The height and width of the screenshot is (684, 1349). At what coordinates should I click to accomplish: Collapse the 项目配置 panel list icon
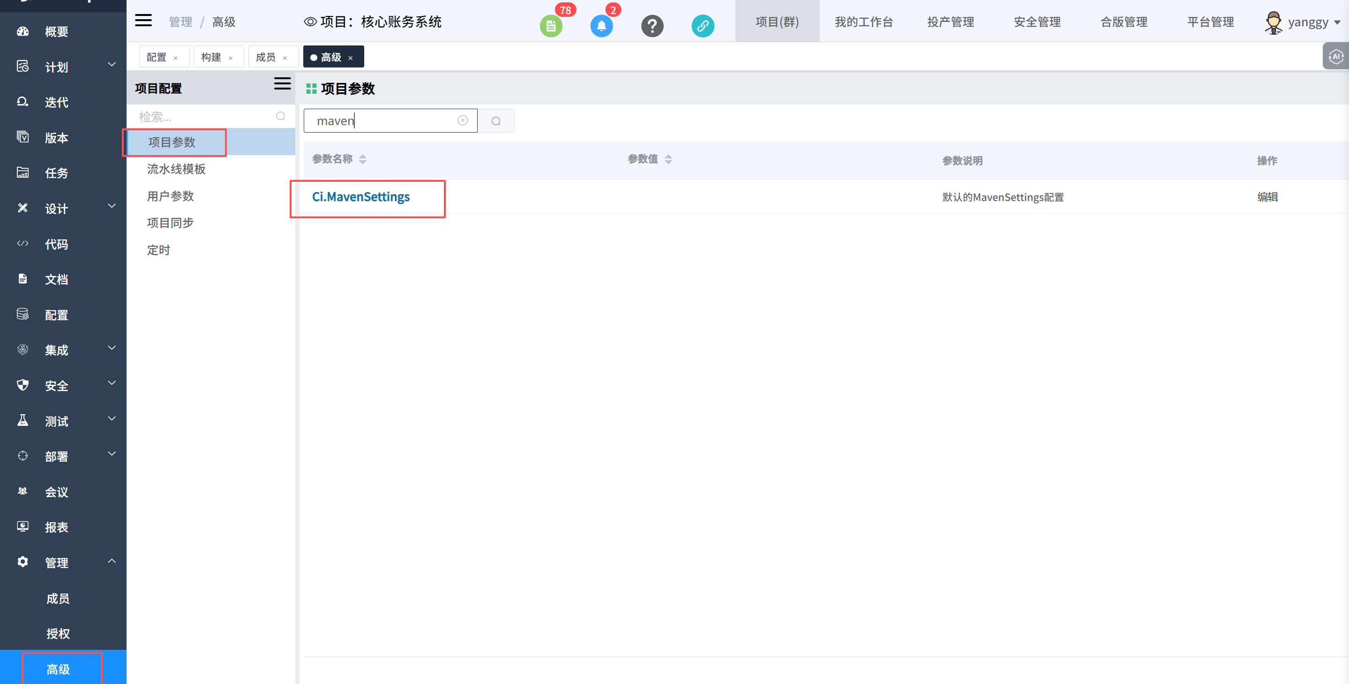282,84
